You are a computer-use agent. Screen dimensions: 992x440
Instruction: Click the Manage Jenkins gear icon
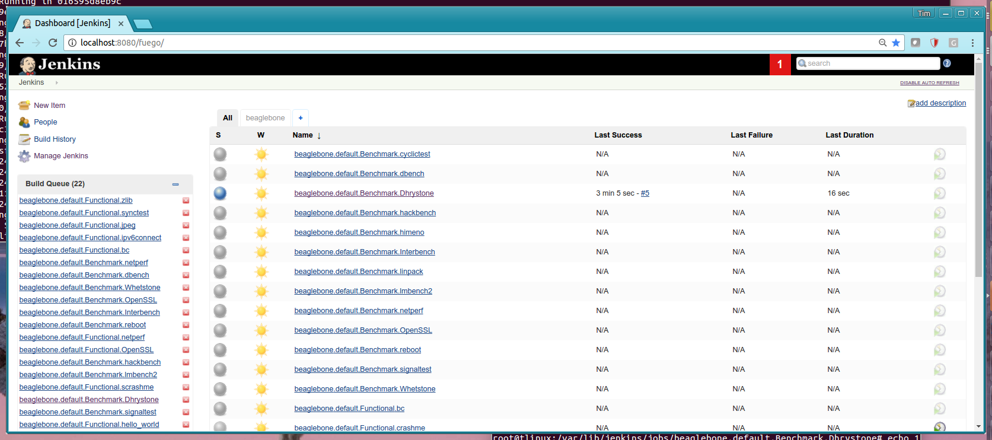coord(24,156)
